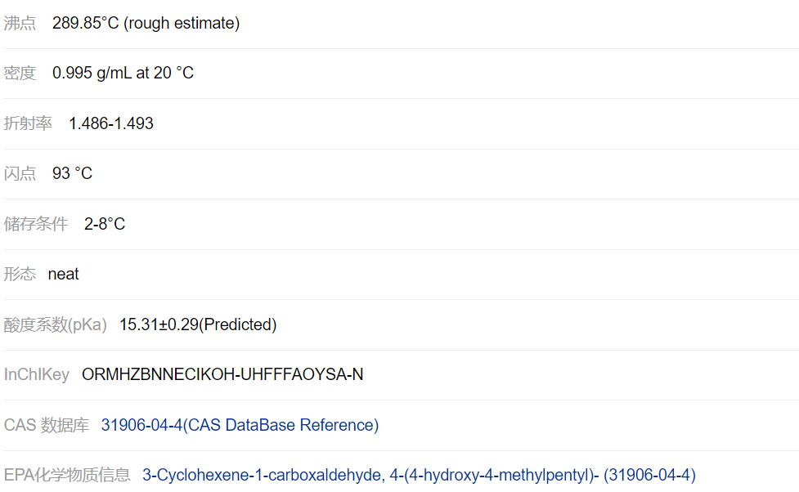Click the InChIKey label
This screenshot has width=799, height=492.
coord(37,374)
